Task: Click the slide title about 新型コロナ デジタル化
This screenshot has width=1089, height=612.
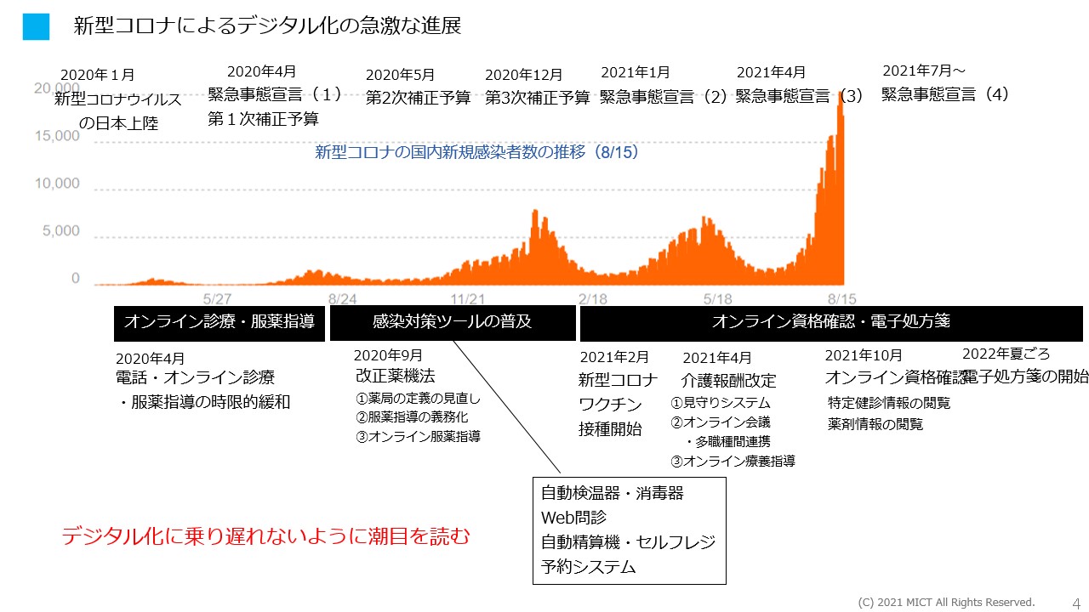Action: tap(267, 26)
